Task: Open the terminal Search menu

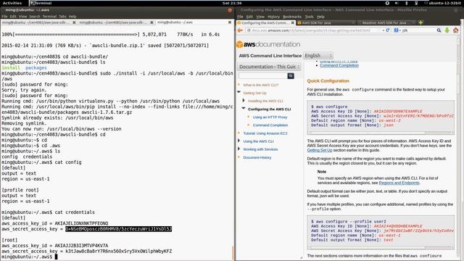Action: tap(35, 16)
